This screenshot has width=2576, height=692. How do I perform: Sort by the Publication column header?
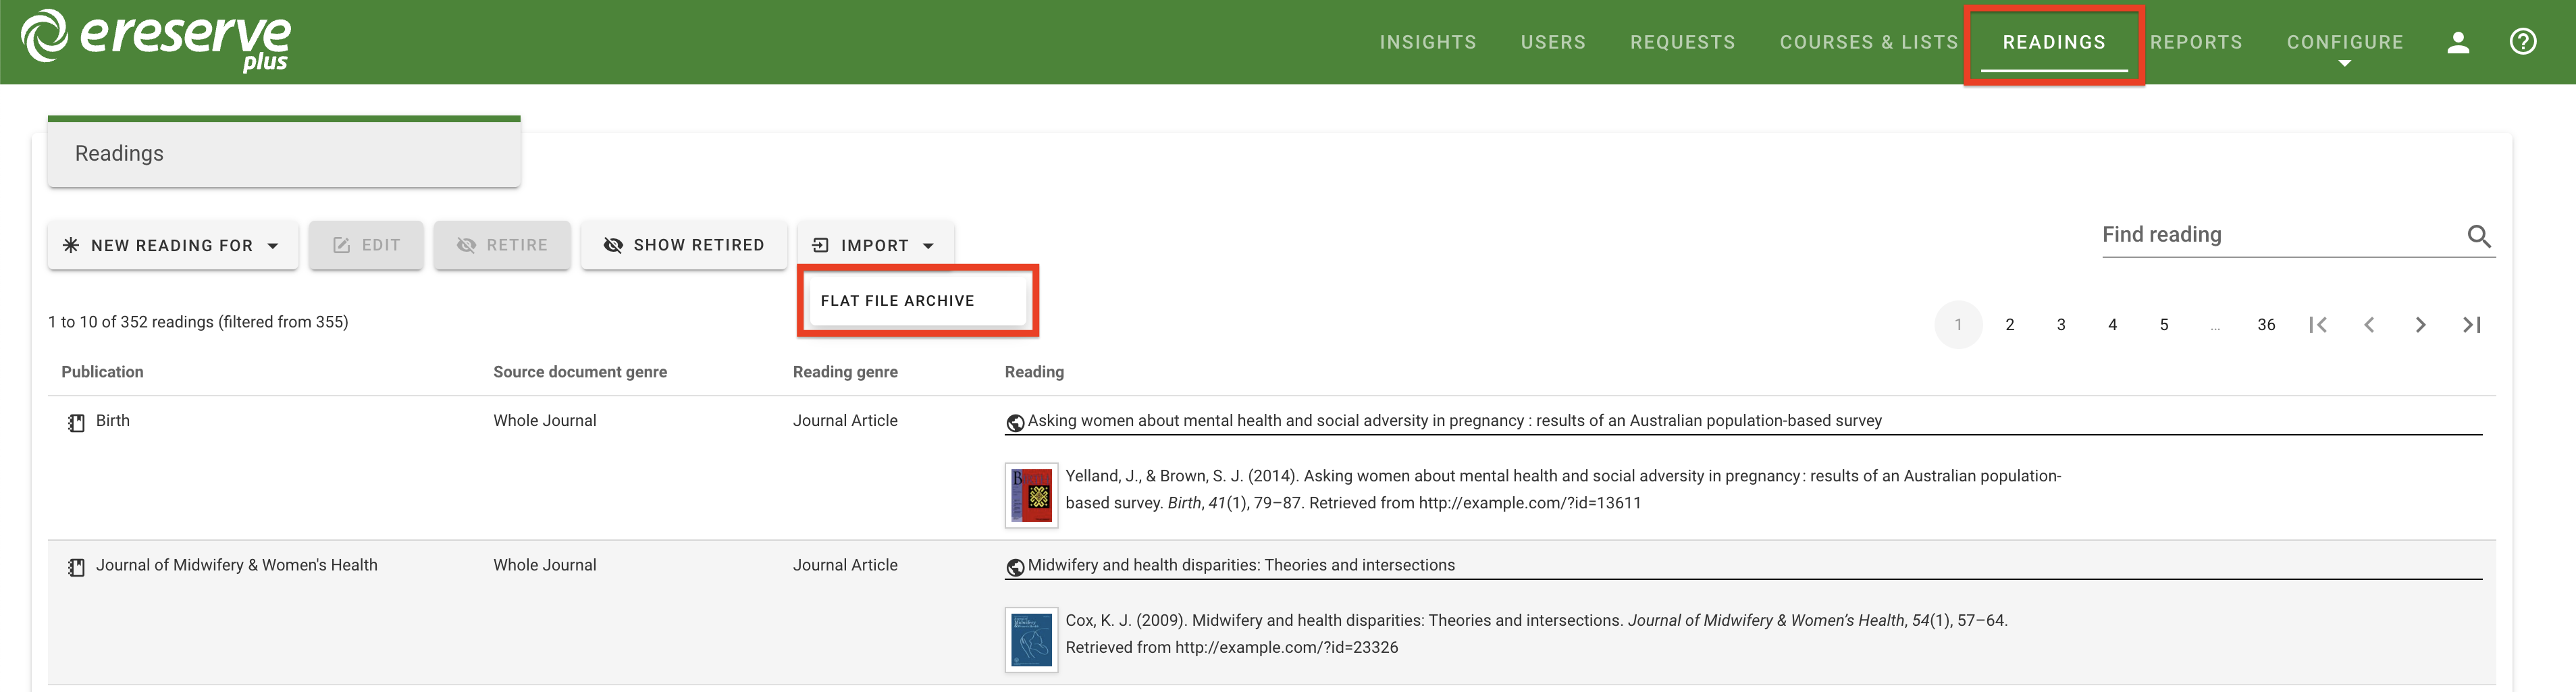tap(102, 372)
